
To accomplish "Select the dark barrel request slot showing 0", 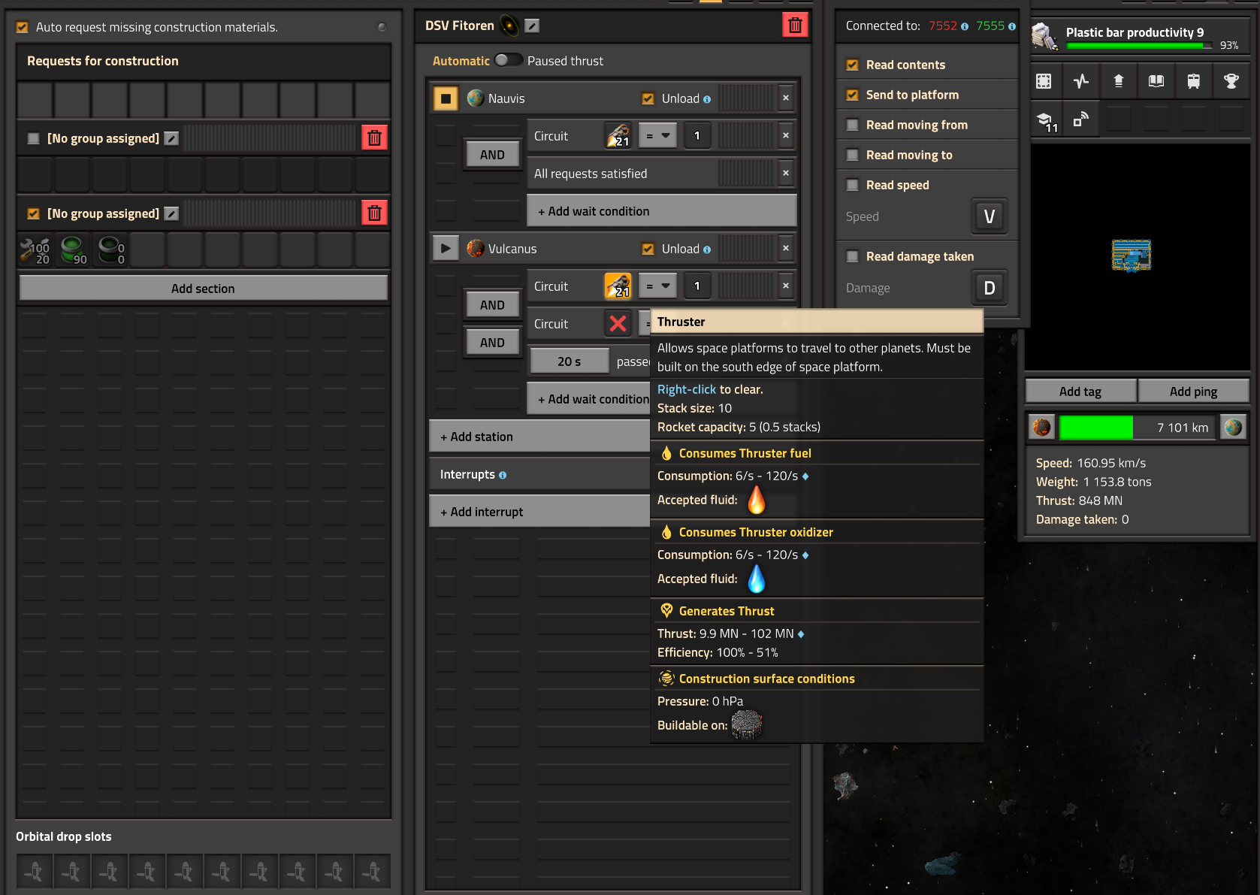I will pos(110,250).
